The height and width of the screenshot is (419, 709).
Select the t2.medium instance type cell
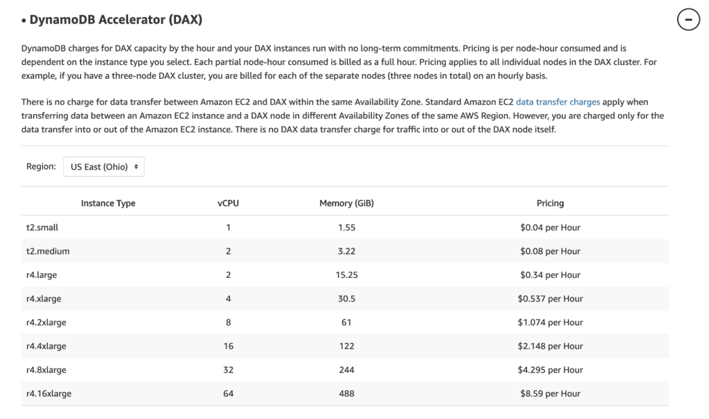coord(48,251)
